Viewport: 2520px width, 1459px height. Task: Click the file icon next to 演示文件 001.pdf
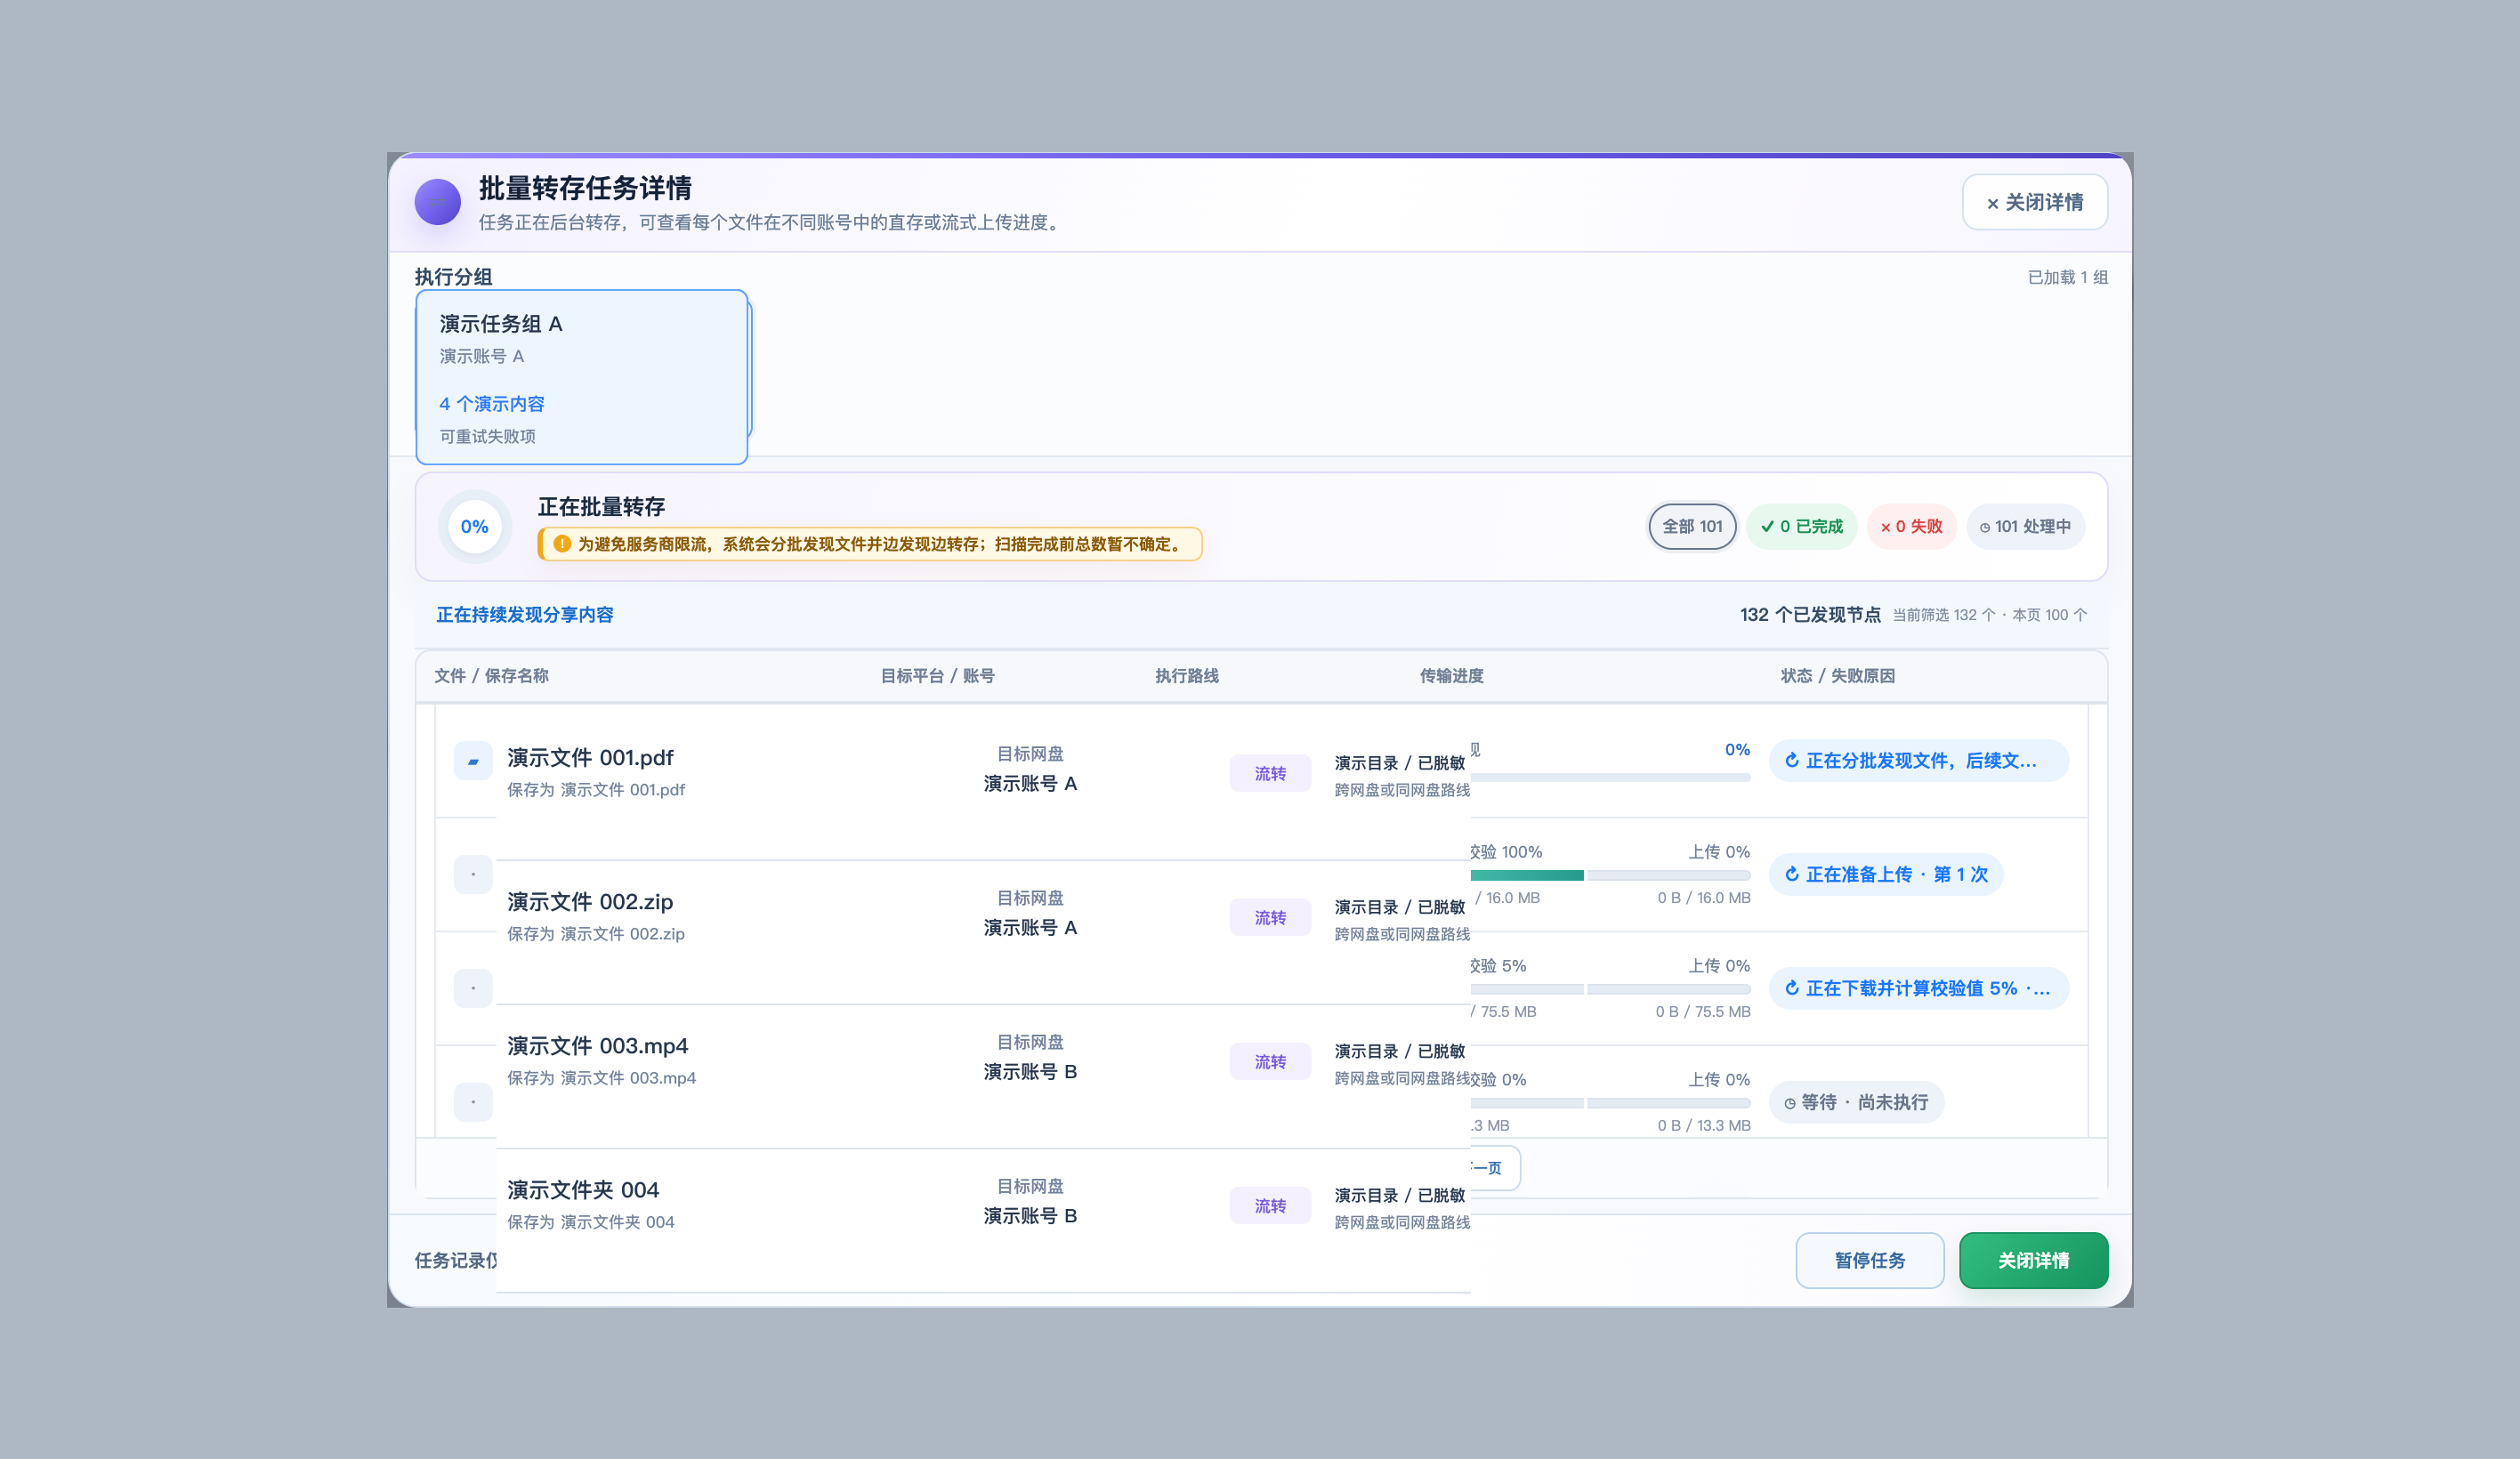[473, 761]
